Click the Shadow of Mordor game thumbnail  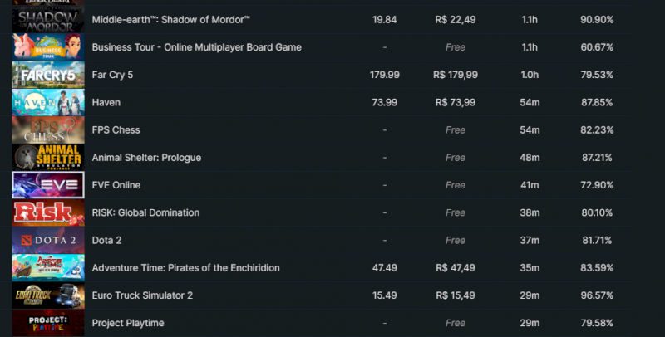click(47, 20)
